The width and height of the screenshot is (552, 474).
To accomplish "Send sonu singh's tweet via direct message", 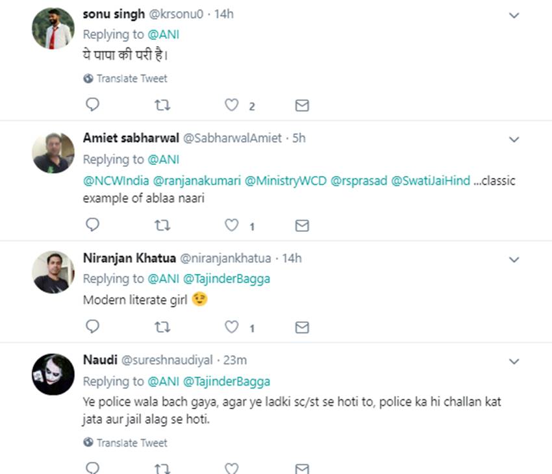I will (302, 105).
